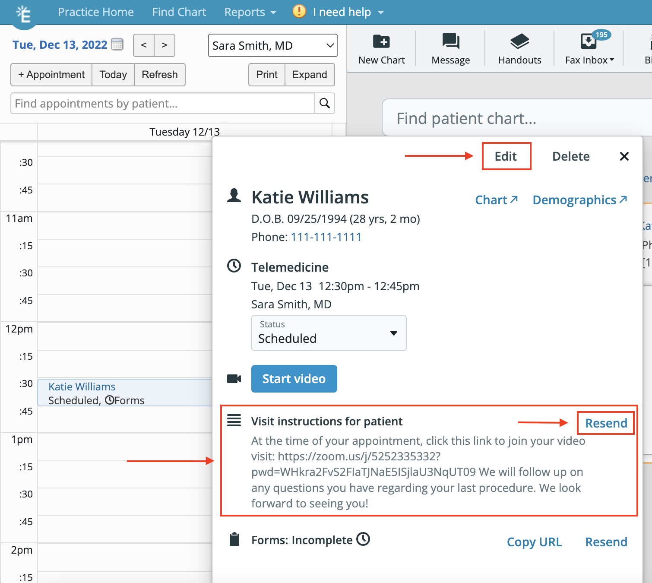
Task: Close the appointment details popup
Action: pyautogui.click(x=624, y=156)
